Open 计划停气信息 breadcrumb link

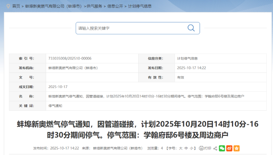(x=140, y=6)
